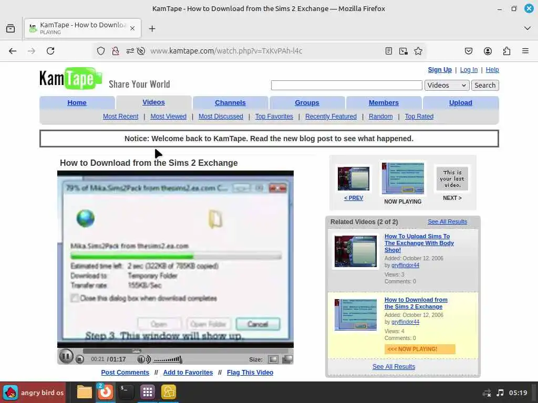Click the autoplay blocked icon
The height and width of the screenshot is (403, 538).
pyautogui.click(x=141, y=51)
